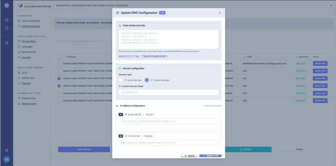Click the Cancel button in the background panel
336x166 pixels.
[299, 149]
